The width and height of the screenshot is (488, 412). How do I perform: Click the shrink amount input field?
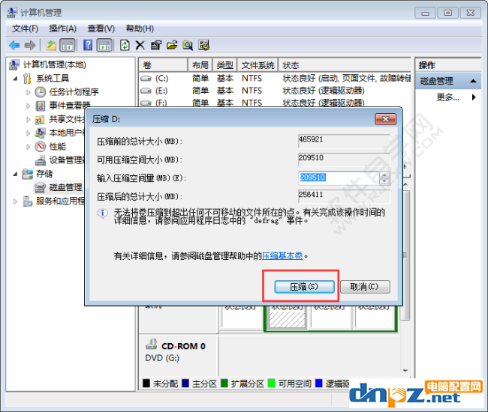tap(339, 178)
